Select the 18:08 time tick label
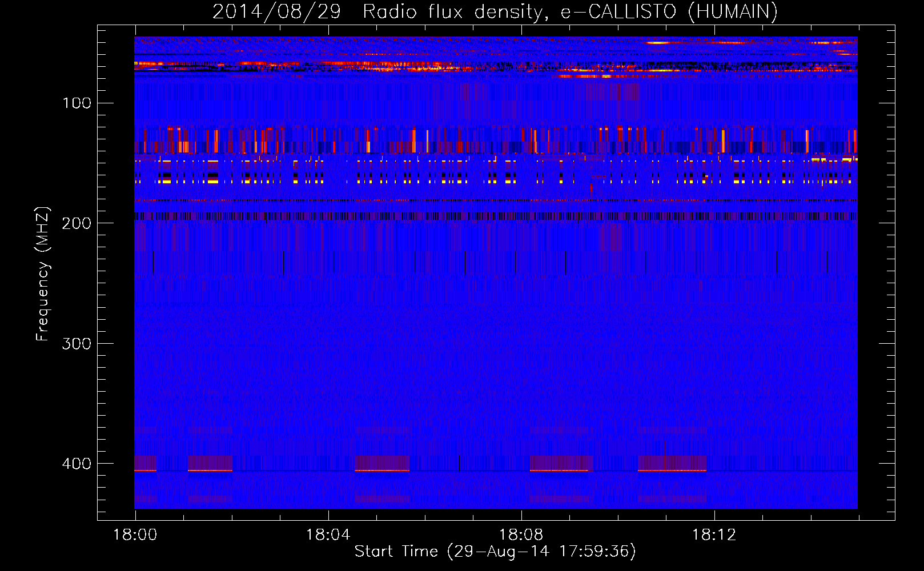The image size is (924, 571). pos(521,535)
